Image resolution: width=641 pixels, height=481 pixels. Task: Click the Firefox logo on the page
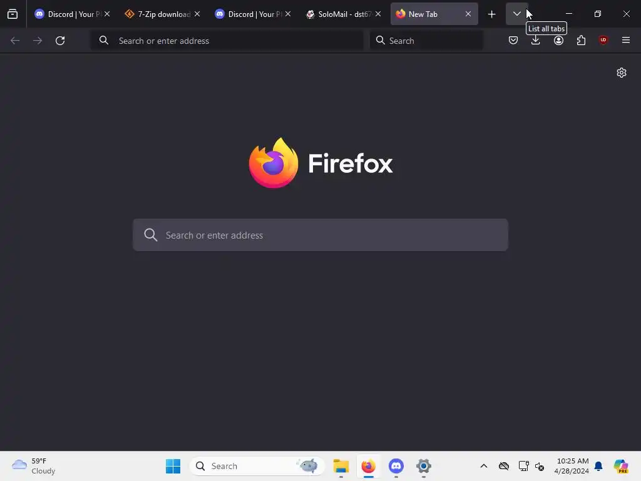pos(321,163)
